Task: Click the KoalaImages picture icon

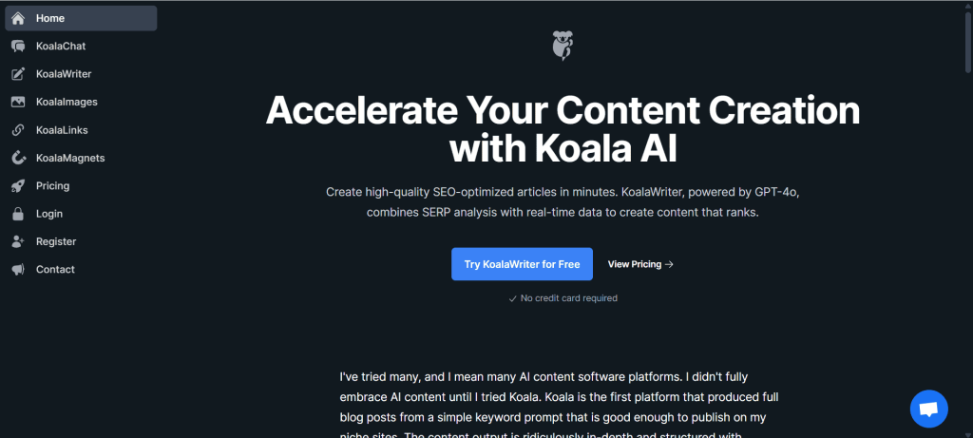Action: click(18, 102)
